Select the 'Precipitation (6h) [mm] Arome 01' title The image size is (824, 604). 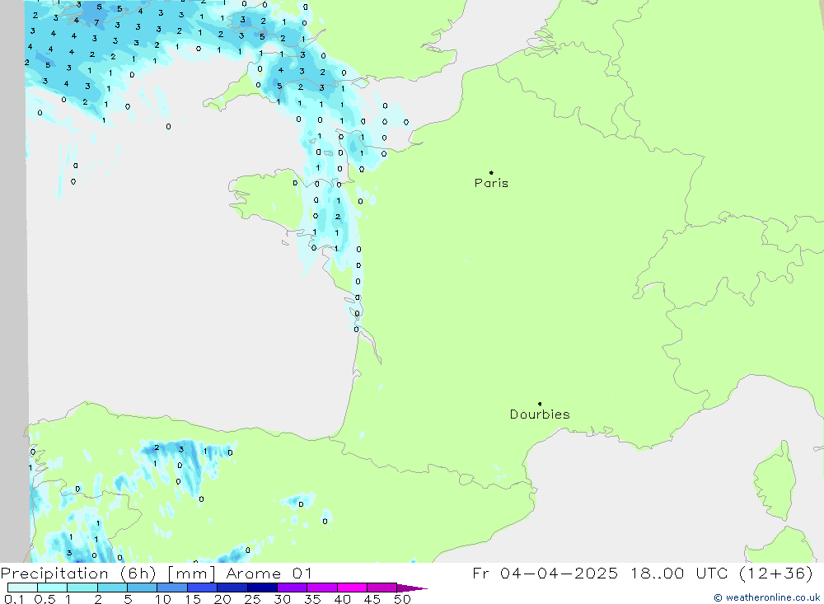click(157, 573)
